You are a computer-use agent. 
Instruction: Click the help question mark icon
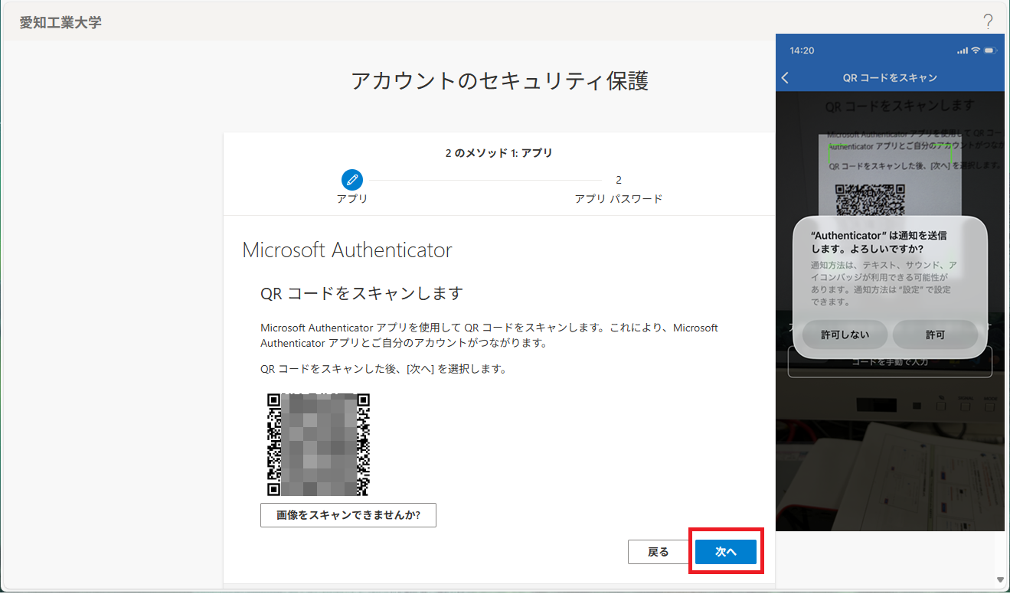[988, 22]
